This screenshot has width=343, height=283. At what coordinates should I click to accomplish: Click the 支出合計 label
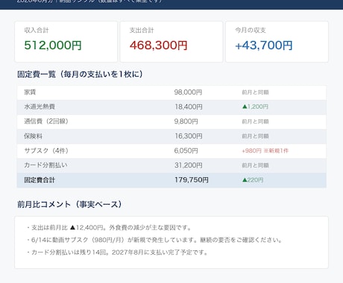point(142,31)
